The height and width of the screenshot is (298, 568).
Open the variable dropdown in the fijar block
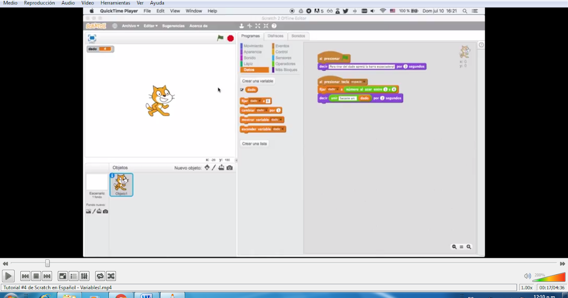click(x=259, y=101)
